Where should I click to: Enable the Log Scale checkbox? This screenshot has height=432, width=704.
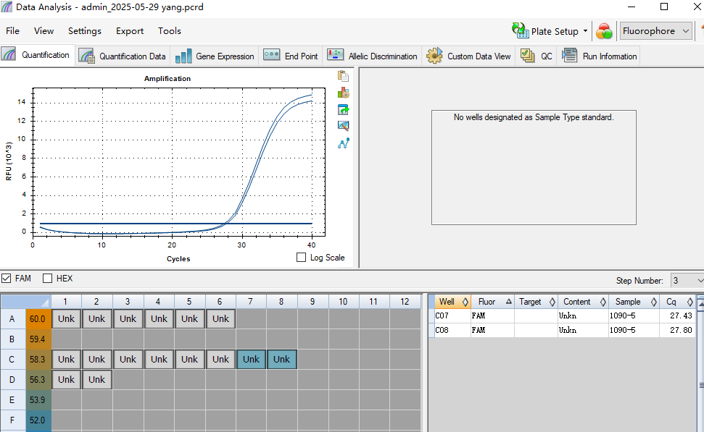[302, 257]
